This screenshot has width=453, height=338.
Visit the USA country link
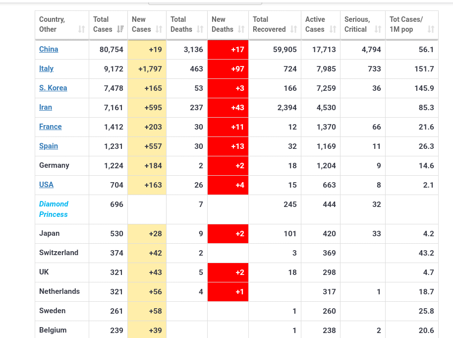pos(46,185)
